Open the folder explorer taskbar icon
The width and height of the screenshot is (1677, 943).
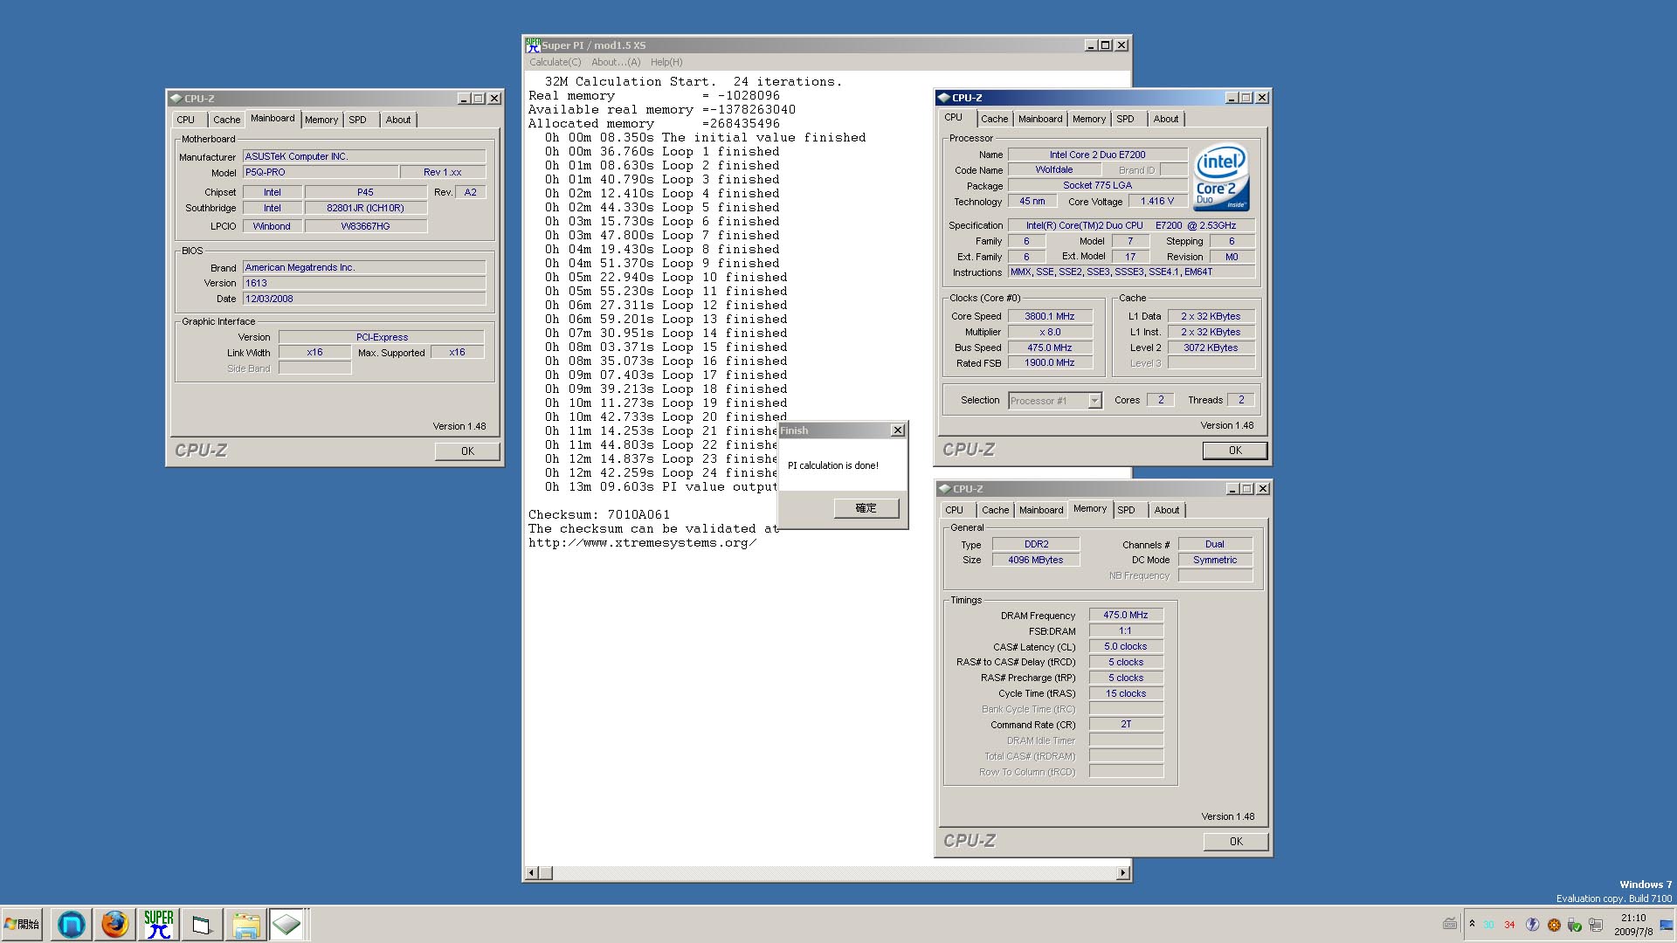tap(245, 924)
